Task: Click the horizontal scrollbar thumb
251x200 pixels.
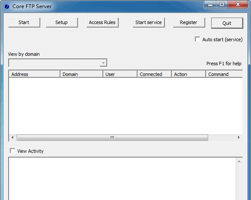Action: [x=112, y=137]
